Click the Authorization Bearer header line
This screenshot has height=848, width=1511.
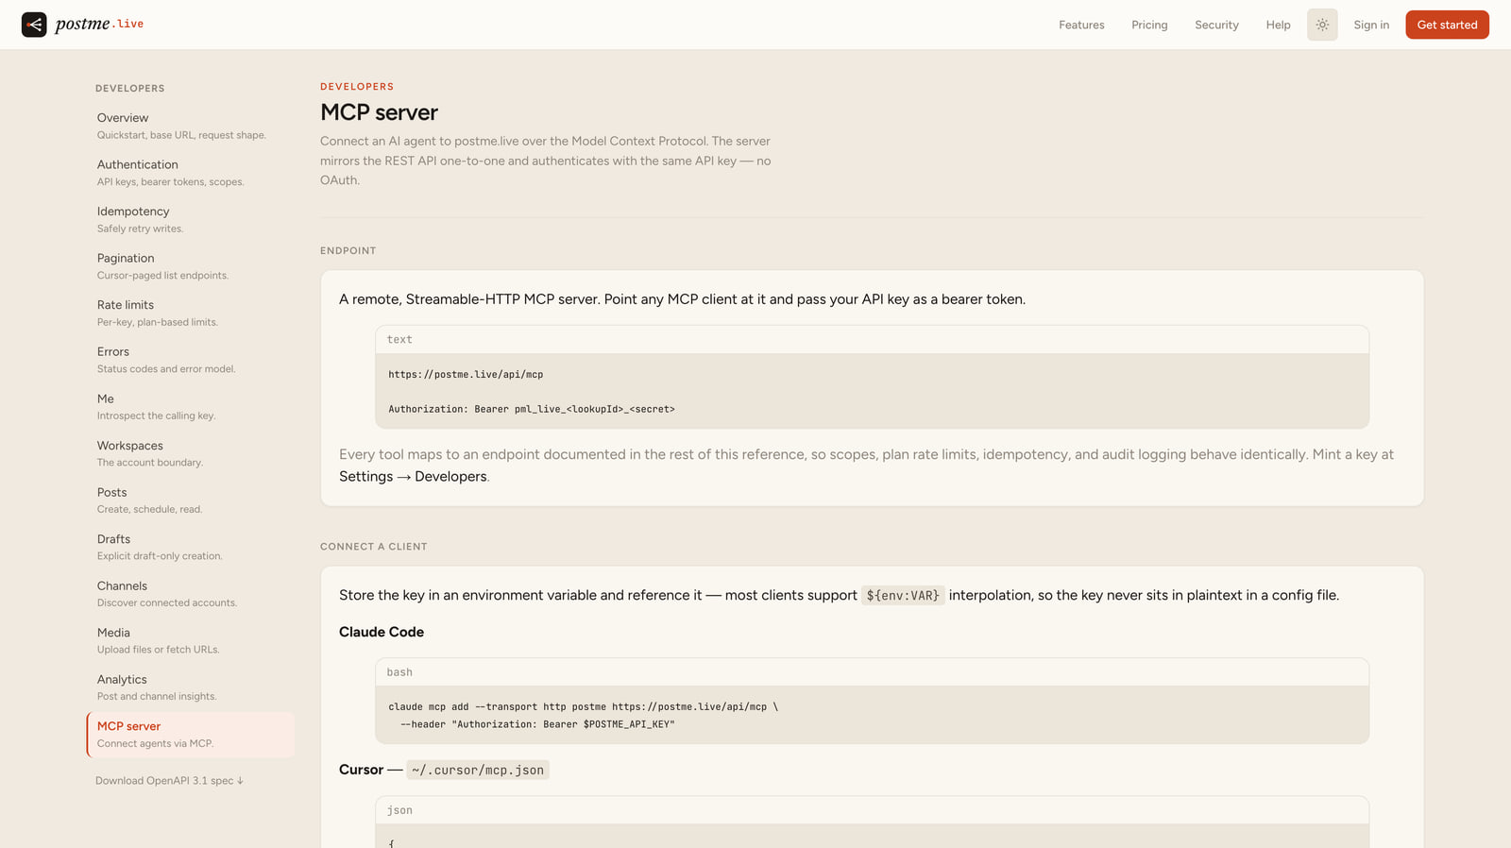532,410
